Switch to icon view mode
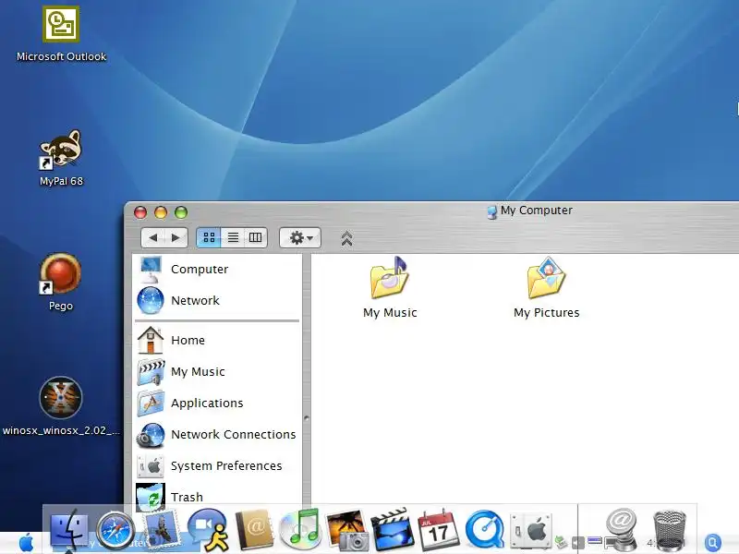 point(209,237)
